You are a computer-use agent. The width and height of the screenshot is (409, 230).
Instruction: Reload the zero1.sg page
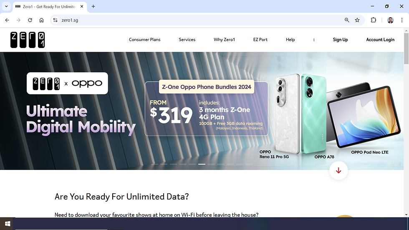pos(30,20)
